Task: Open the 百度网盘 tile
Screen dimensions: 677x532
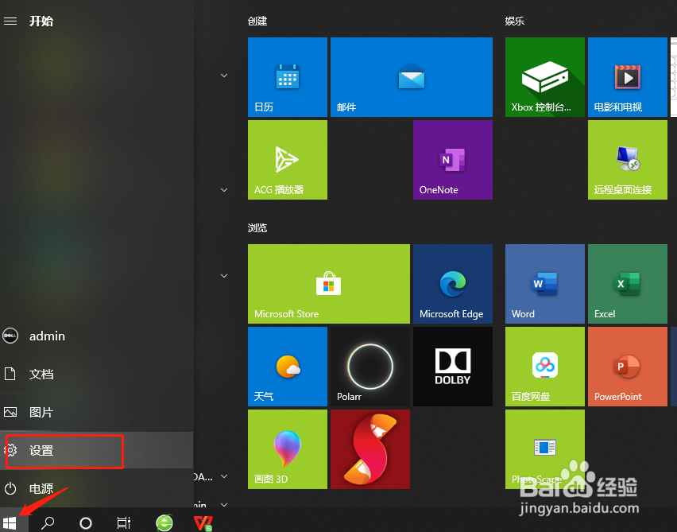Action: tap(545, 367)
